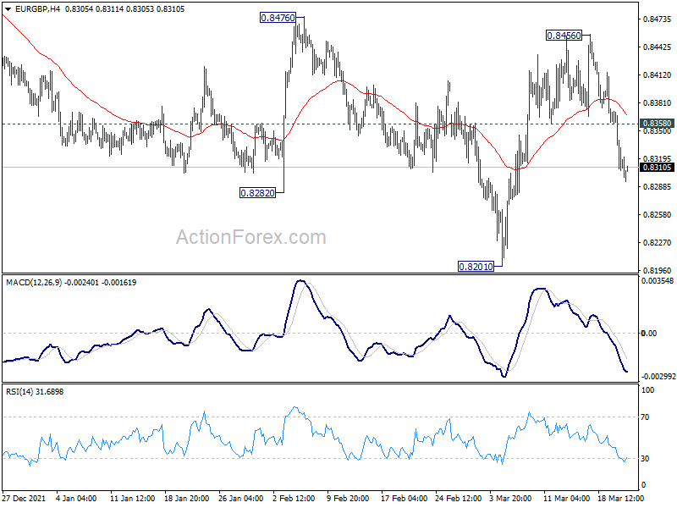This screenshot has height=508, width=677.
Task: Select the 11 Mar 04:00 time label
Action: click(567, 499)
